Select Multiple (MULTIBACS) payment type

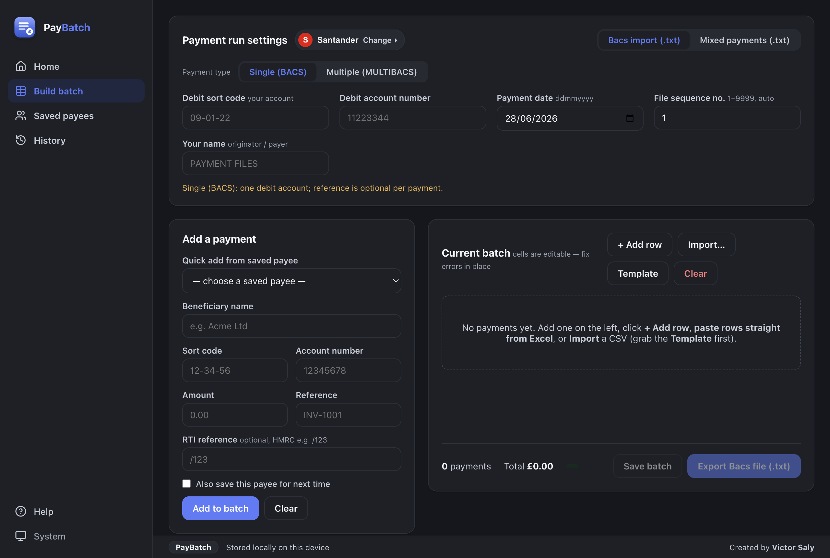pyautogui.click(x=372, y=72)
